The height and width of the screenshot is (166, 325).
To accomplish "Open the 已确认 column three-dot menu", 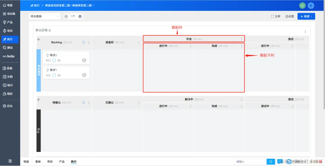I will tap(139, 103).
